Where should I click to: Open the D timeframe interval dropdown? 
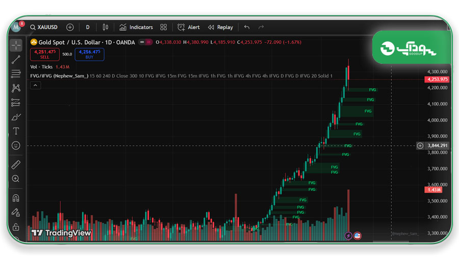coord(88,27)
